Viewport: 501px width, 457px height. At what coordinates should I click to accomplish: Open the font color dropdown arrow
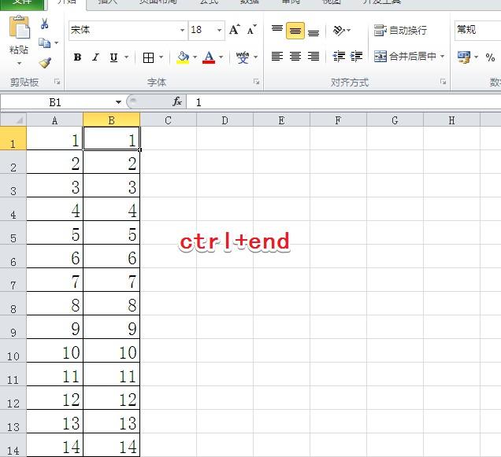221,57
